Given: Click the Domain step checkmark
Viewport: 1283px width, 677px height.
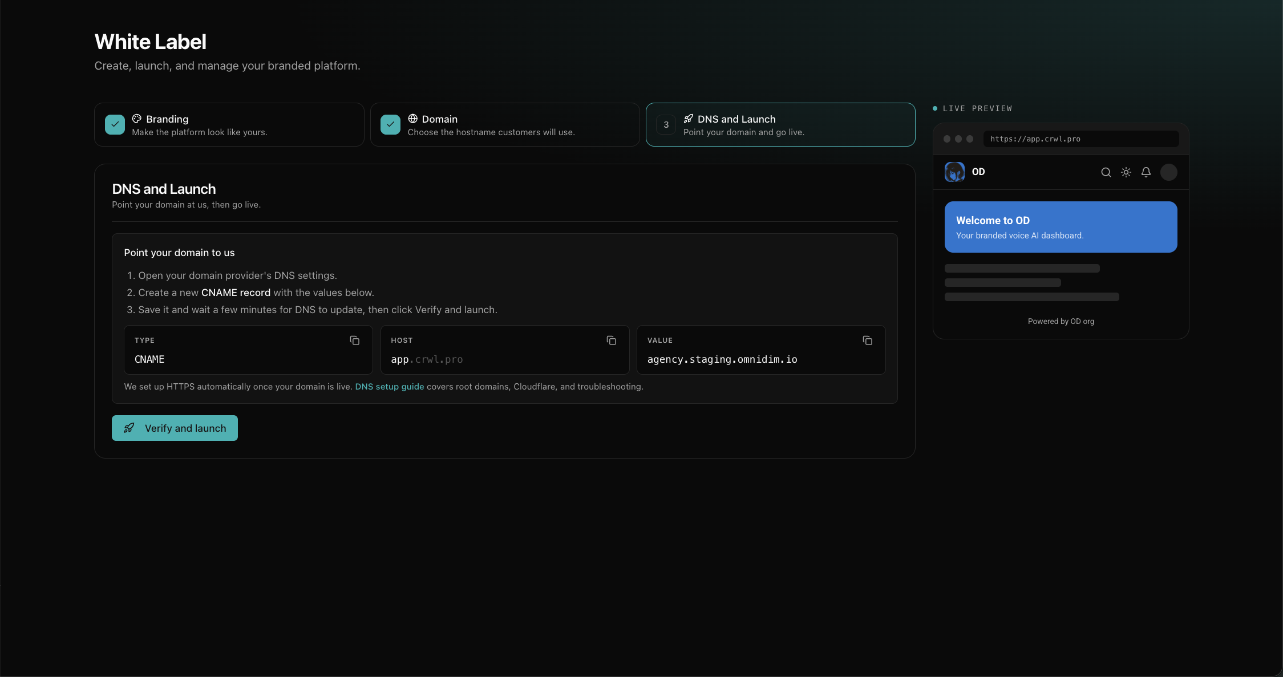Looking at the screenshot, I should 390,124.
